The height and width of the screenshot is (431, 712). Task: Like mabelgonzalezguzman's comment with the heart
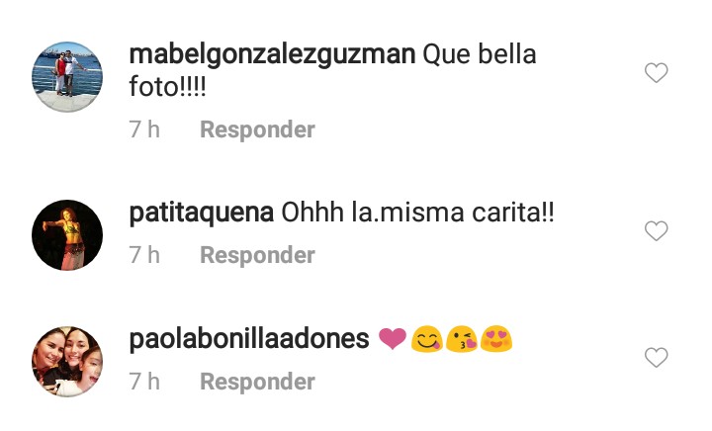tap(657, 72)
